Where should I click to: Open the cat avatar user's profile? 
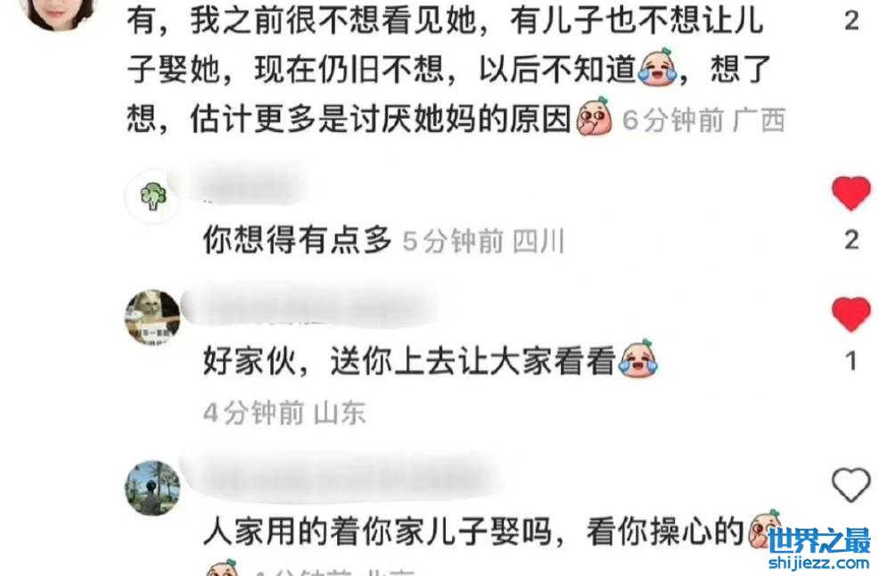pyautogui.click(x=152, y=317)
